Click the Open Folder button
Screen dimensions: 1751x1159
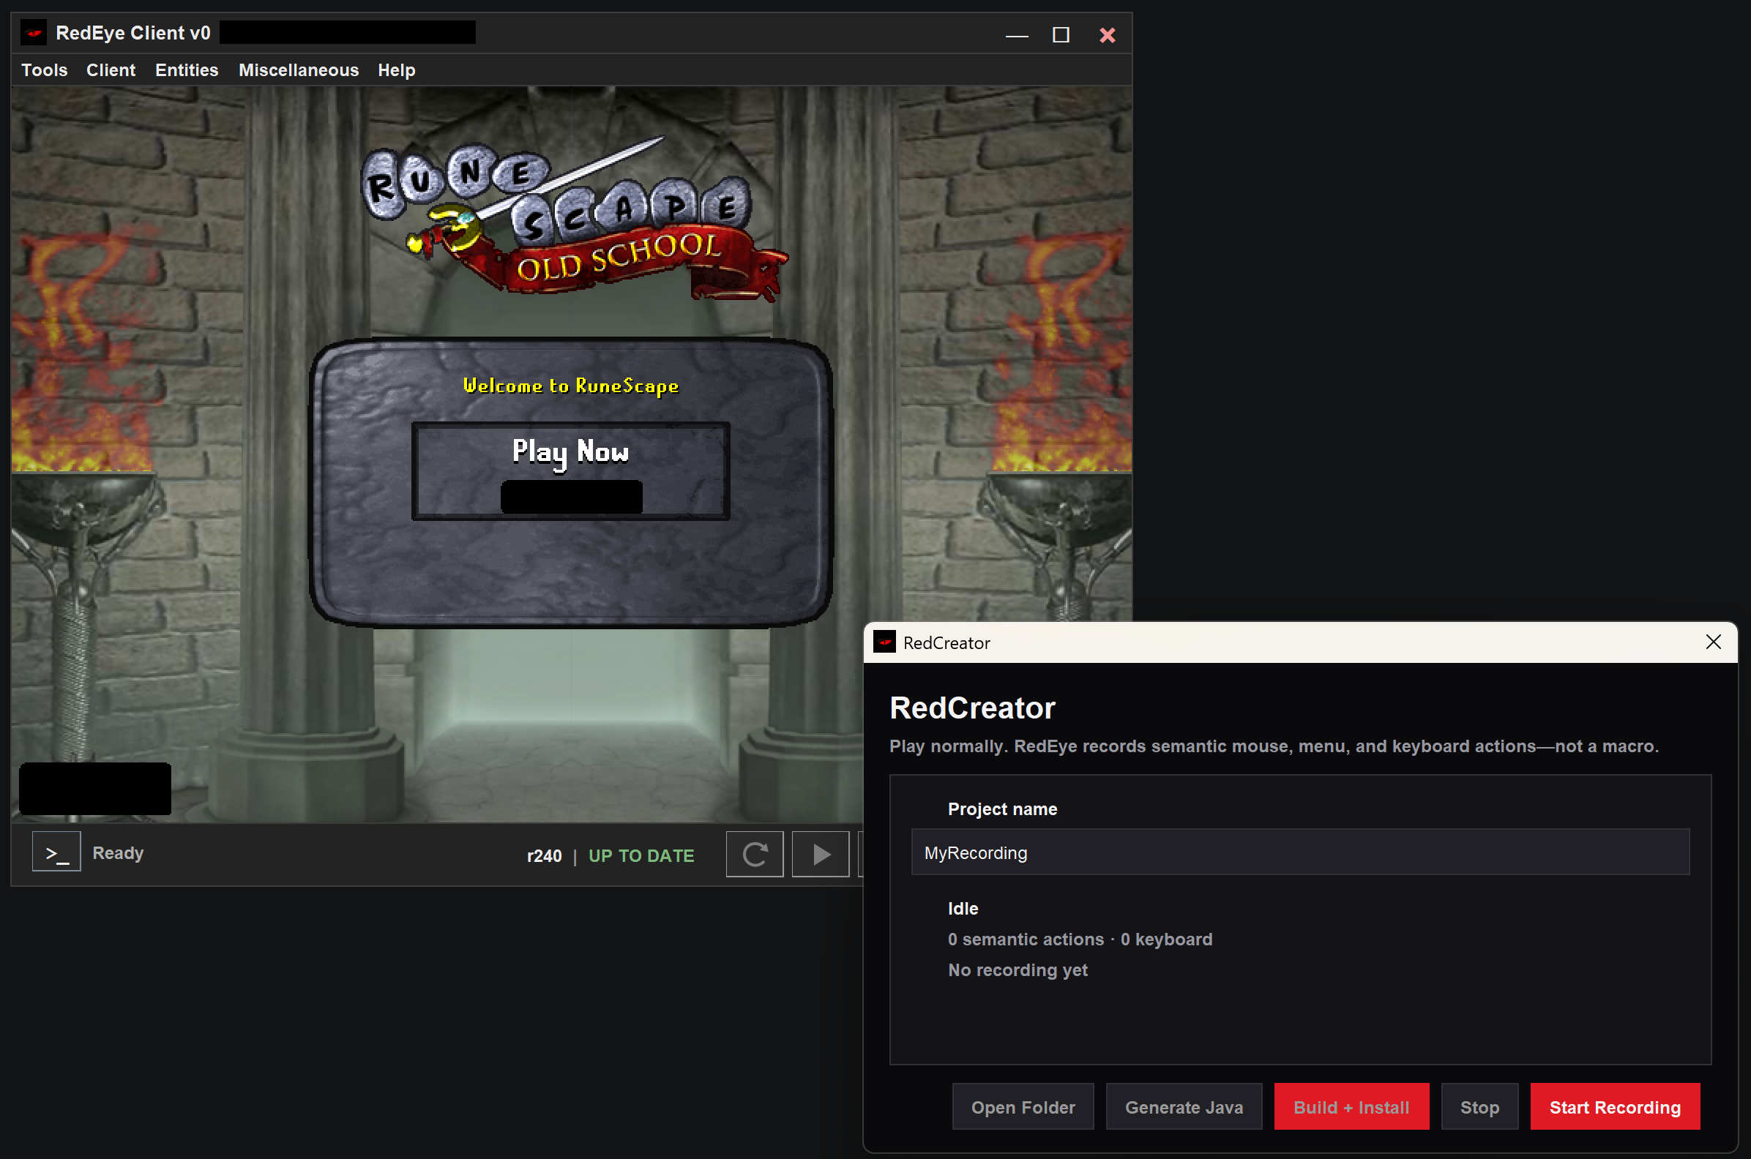1023,1106
